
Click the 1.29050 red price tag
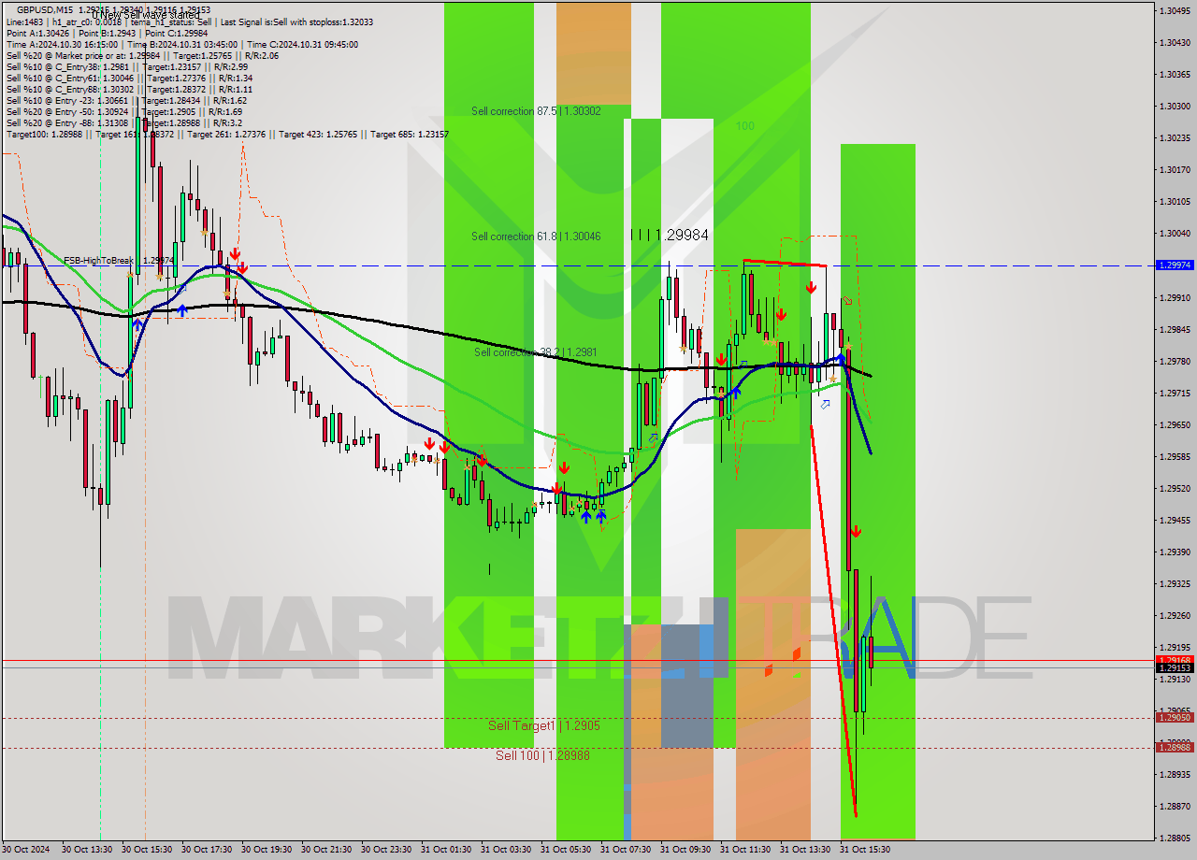[x=1175, y=718]
